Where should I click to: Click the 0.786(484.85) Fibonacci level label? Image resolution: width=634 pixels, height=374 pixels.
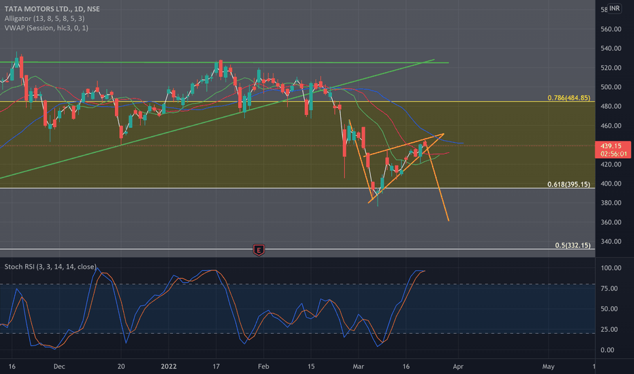pyautogui.click(x=569, y=98)
